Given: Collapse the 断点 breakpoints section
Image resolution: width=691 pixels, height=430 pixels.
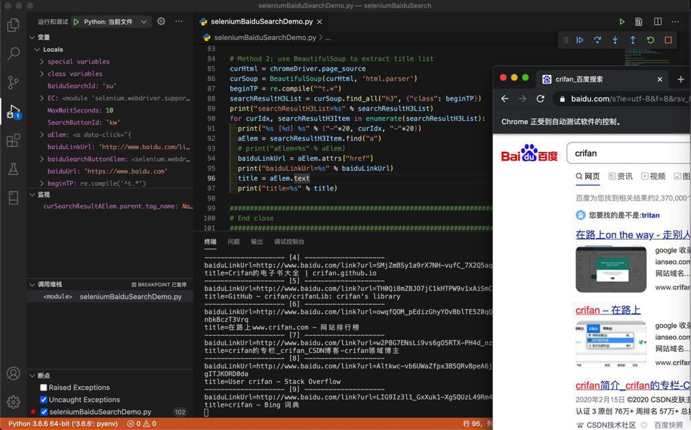Looking at the screenshot, I should 32,376.
